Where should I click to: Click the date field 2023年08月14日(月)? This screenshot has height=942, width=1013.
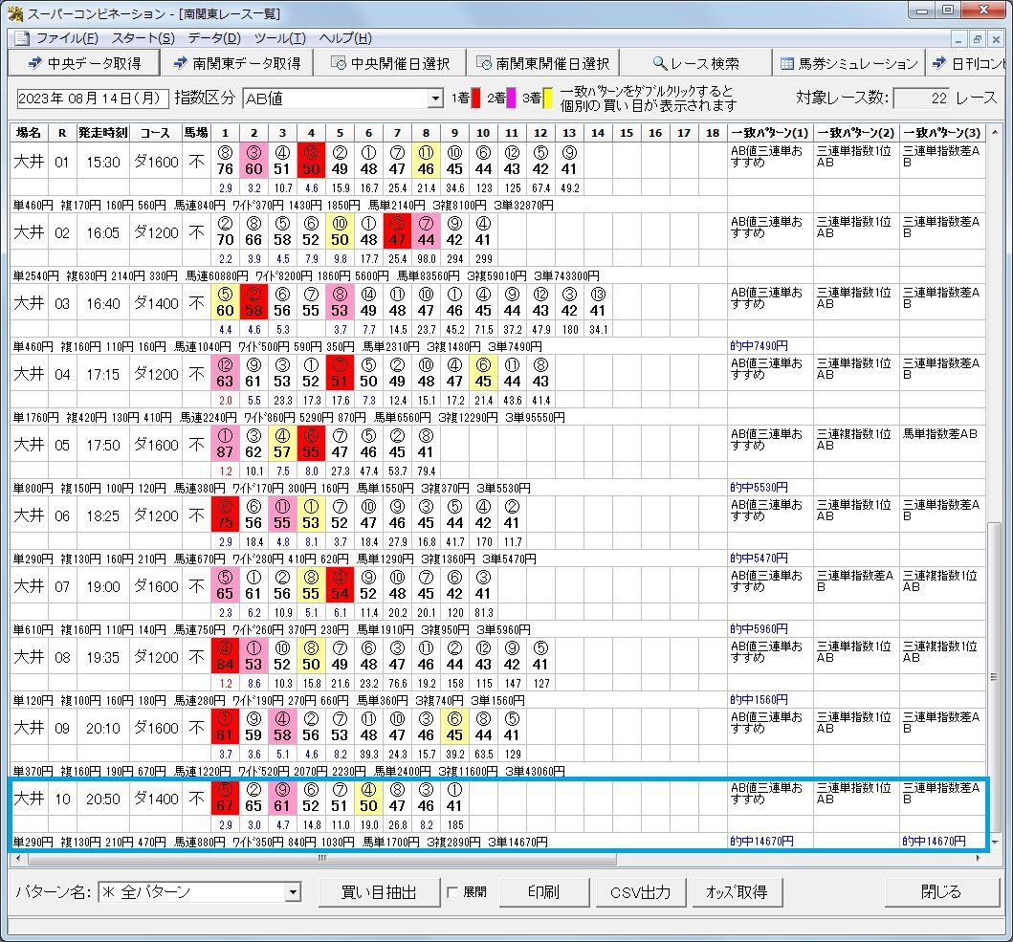pyautogui.click(x=93, y=99)
